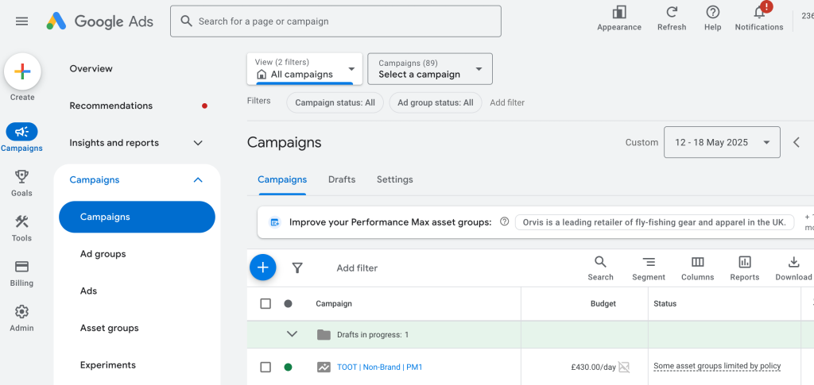This screenshot has width=814, height=385.
Task: Open the date range 12 - 18 May 2025
Action: click(722, 143)
